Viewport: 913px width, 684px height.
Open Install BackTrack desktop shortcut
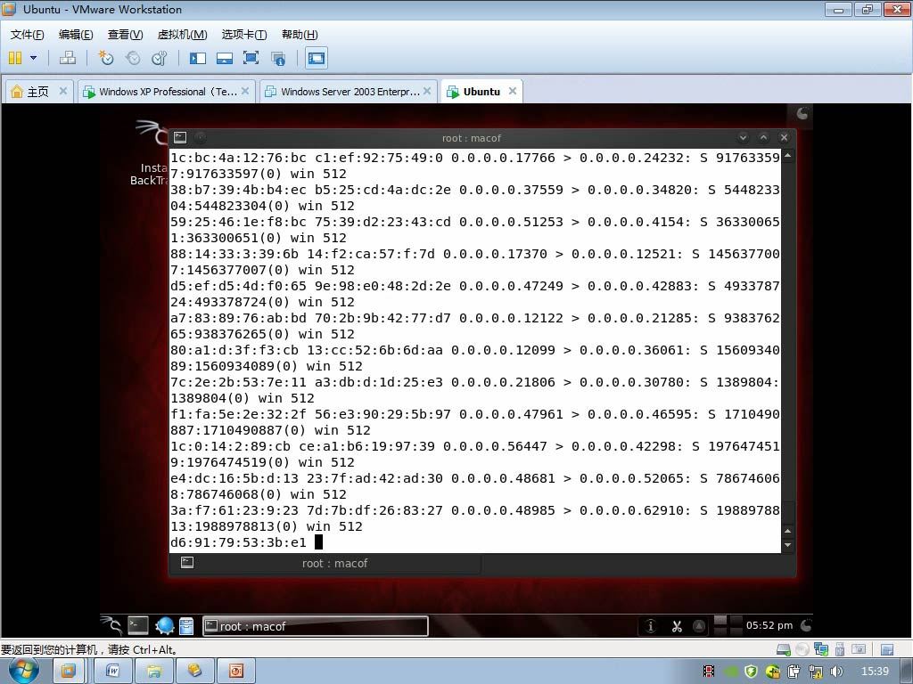point(150,152)
